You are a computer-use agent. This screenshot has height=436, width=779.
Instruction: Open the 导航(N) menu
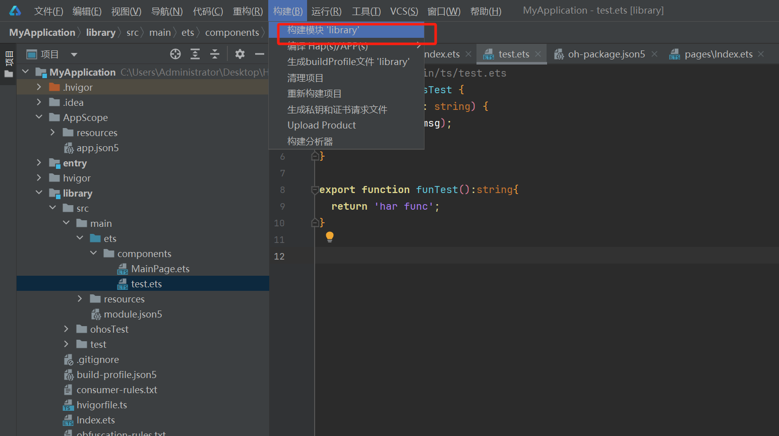[167, 11]
